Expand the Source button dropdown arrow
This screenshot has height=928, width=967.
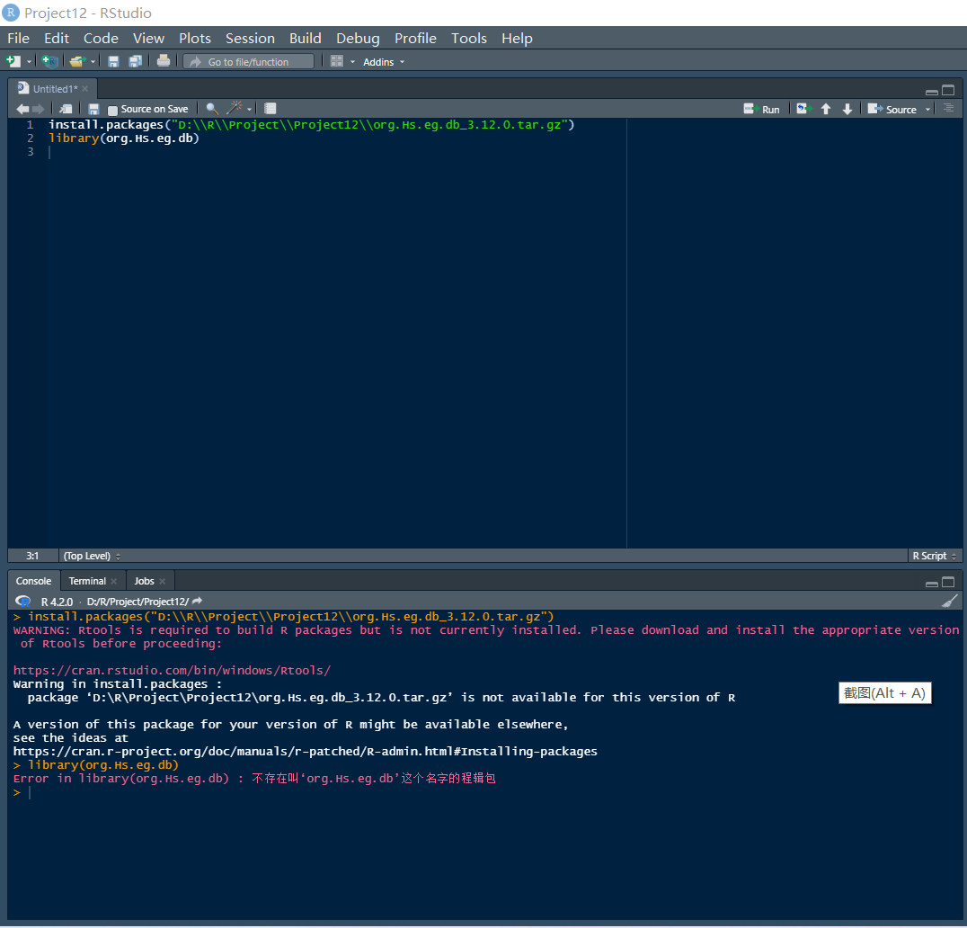927,110
